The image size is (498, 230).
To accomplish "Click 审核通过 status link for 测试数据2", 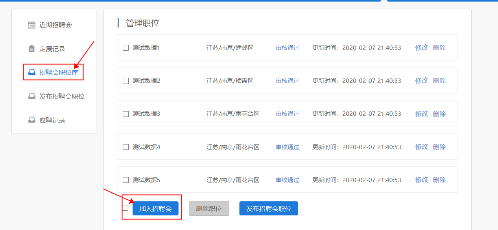I will pyautogui.click(x=288, y=80).
